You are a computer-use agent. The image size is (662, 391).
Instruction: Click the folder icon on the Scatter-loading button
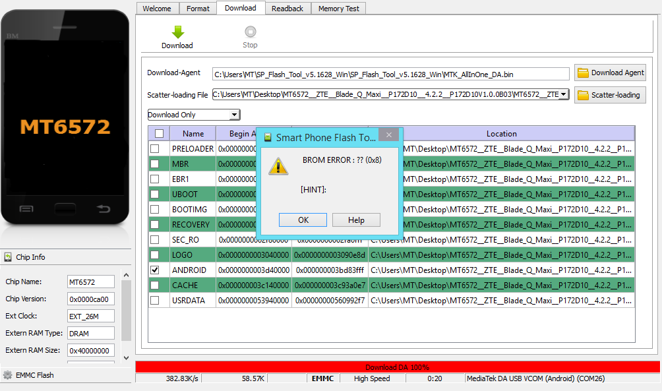(583, 95)
